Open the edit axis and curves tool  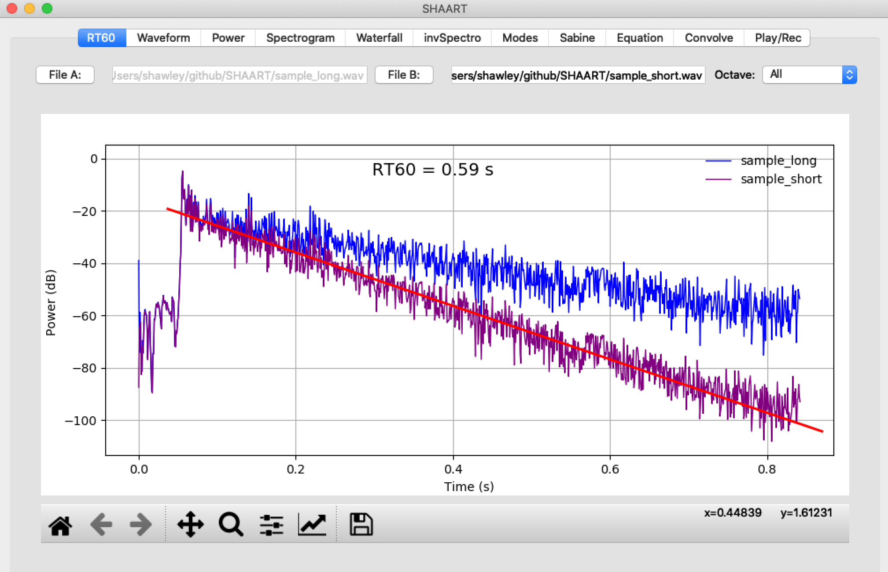pyautogui.click(x=312, y=525)
